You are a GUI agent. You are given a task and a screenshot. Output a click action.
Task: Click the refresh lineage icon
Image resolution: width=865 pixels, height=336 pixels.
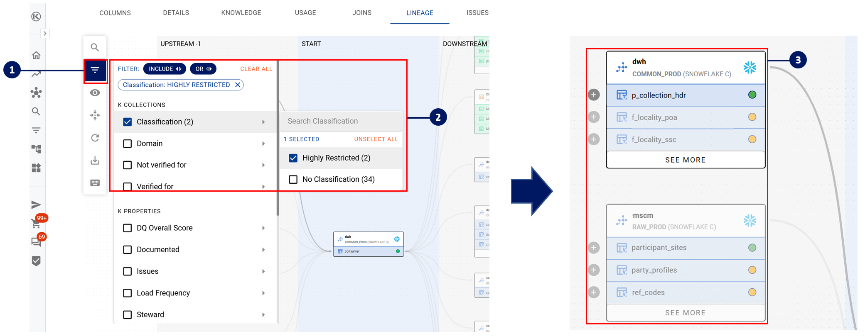point(95,138)
